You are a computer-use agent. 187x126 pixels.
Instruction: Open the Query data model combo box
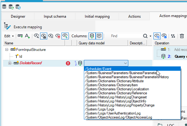coord(106,63)
